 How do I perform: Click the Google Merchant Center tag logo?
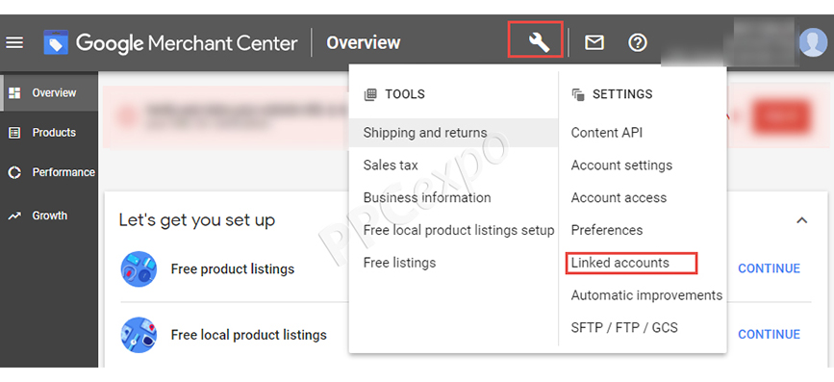pyautogui.click(x=56, y=42)
